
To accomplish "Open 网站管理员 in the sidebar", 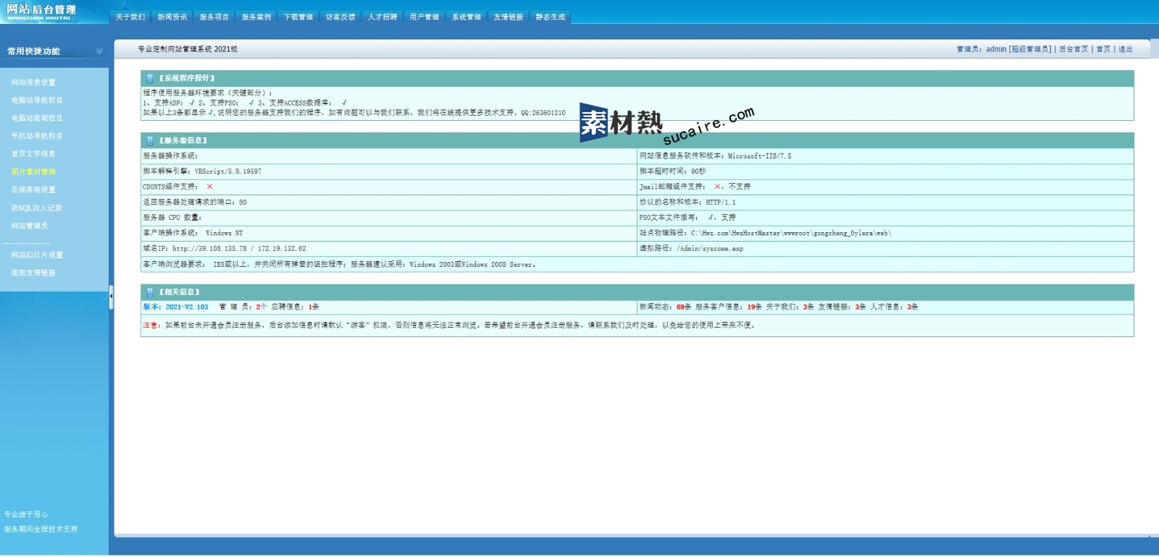I will [x=30, y=226].
